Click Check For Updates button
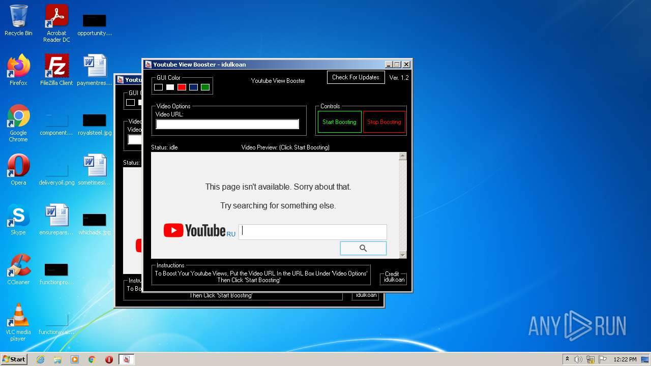 tap(356, 77)
